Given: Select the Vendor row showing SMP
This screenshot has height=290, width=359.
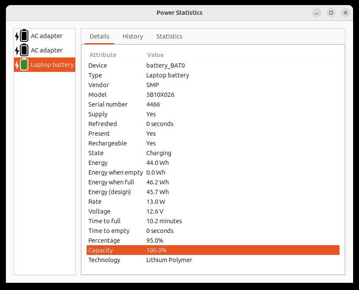Looking at the screenshot, I should (213, 85).
